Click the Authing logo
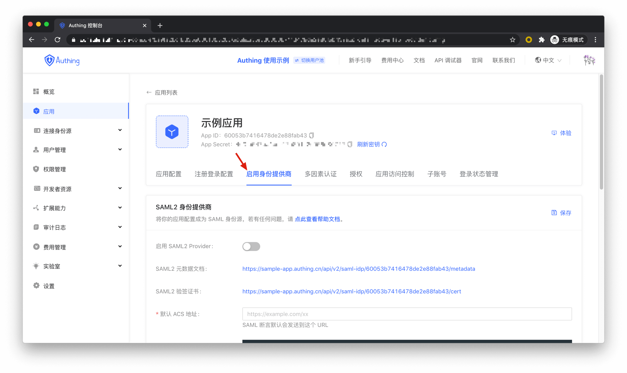627x373 pixels. click(62, 60)
